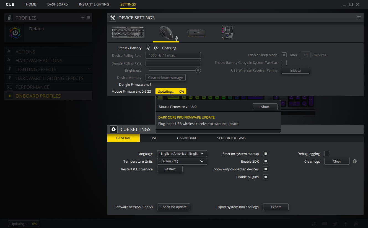
Task: Add a new profile with plus icon
Action: point(83,18)
